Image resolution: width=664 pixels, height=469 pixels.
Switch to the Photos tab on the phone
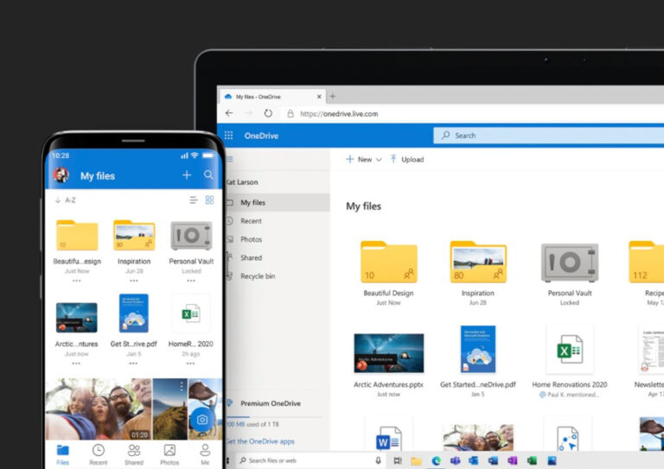point(169,454)
